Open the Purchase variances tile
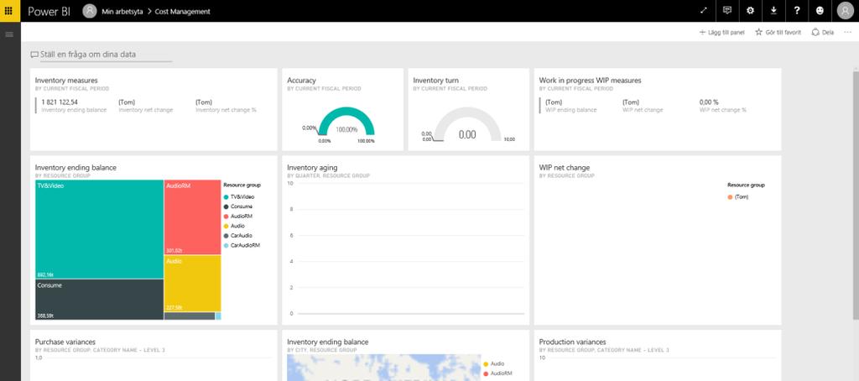This screenshot has height=381, width=859. pyautogui.click(x=154, y=355)
